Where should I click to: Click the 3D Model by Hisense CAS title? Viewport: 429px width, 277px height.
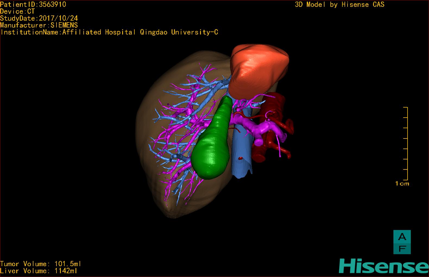point(340,4)
